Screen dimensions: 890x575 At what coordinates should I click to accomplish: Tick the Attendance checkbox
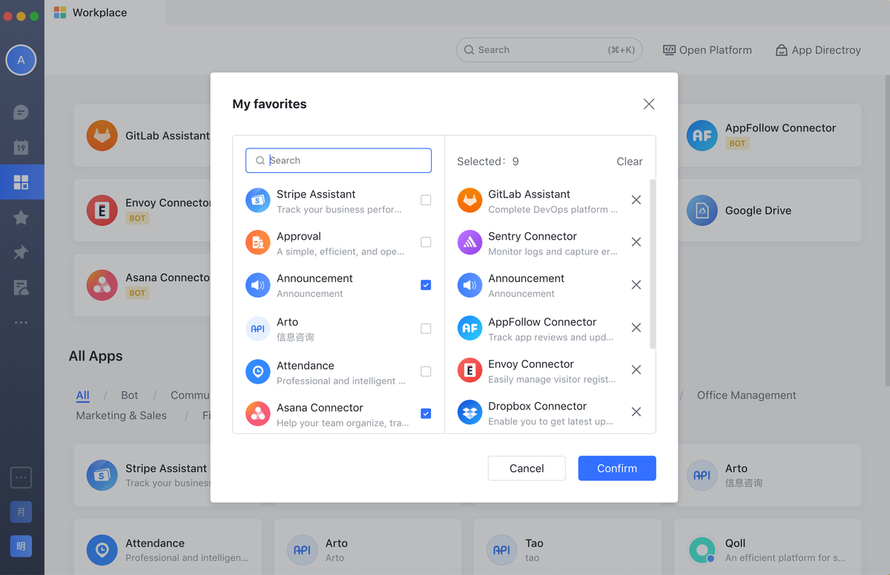[x=426, y=372]
